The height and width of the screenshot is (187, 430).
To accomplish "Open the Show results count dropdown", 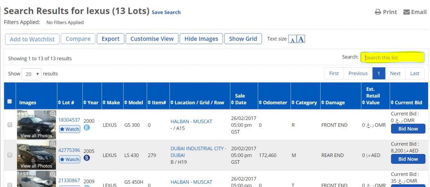I will [31, 73].
